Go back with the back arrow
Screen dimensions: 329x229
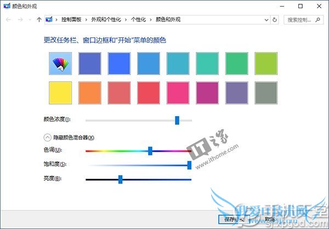pos(8,20)
